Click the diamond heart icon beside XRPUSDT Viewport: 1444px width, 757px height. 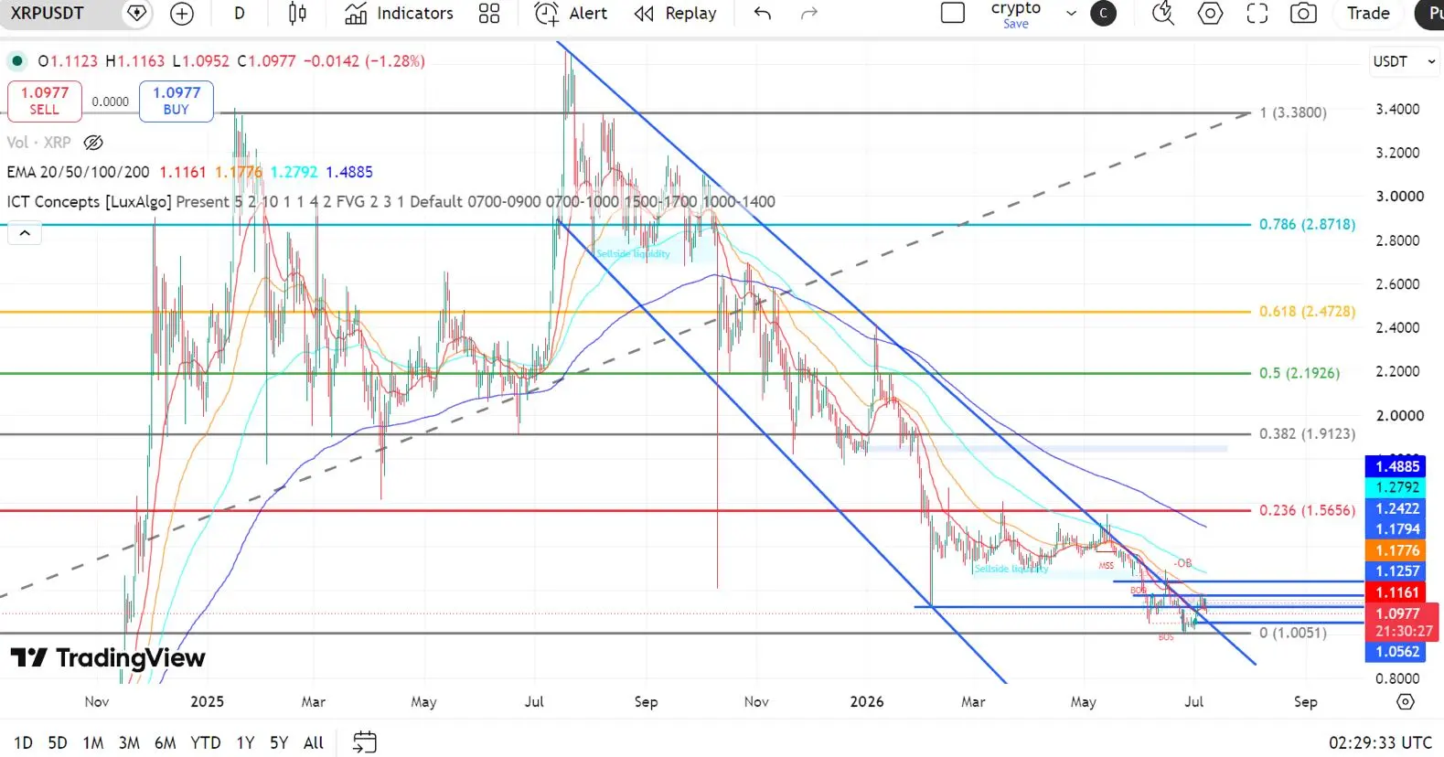point(136,14)
